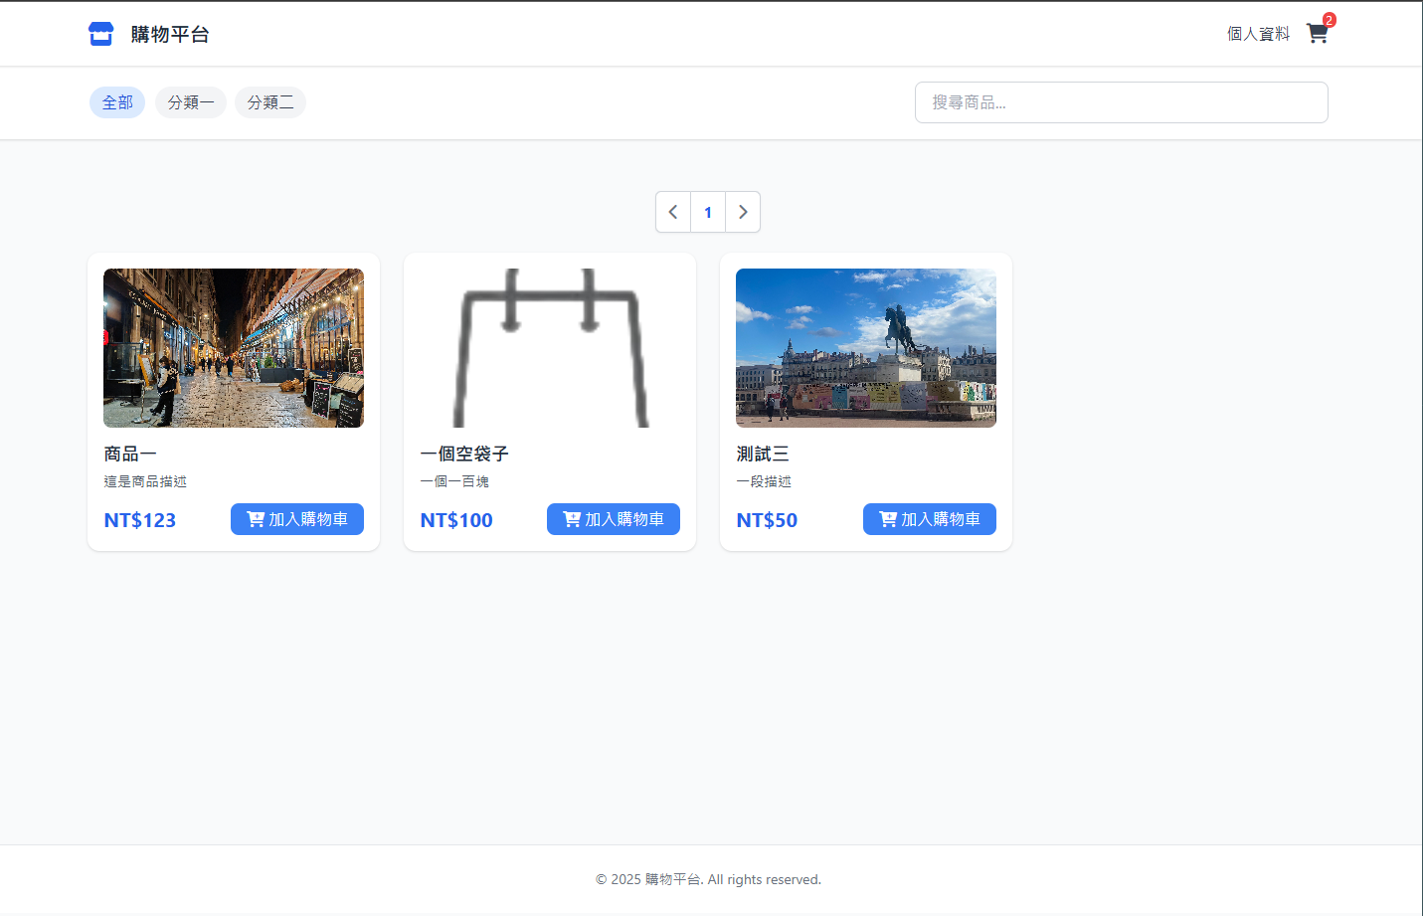Image resolution: width=1423 pixels, height=916 pixels.
Task: Click the blue store logo icon
Action: (x=100, y=34)
